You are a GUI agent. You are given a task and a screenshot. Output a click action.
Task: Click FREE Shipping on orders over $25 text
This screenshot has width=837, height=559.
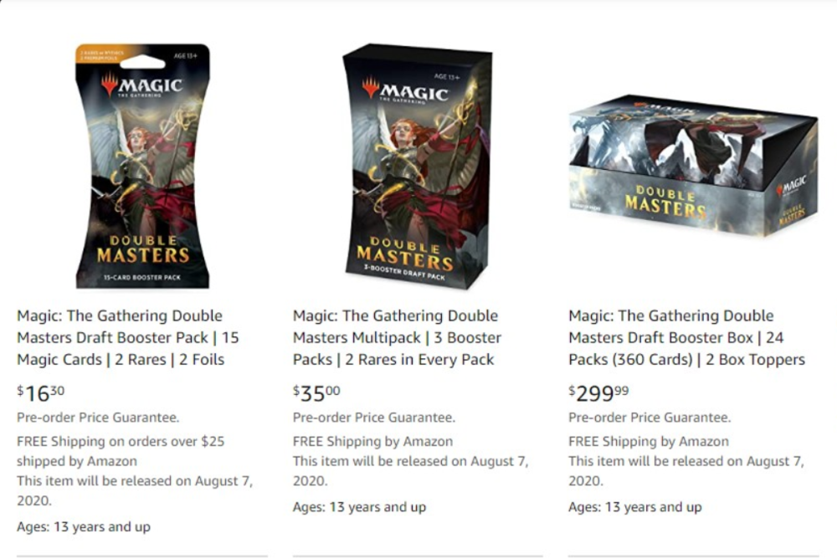[121, 451]
